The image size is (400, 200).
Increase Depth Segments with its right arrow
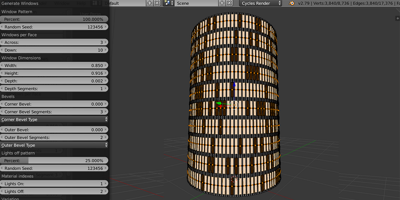tap(106, 88)
